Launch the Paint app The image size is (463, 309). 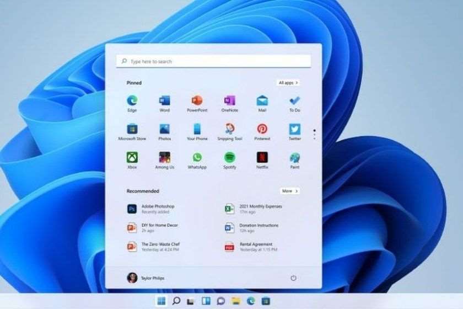pos(295,161)
